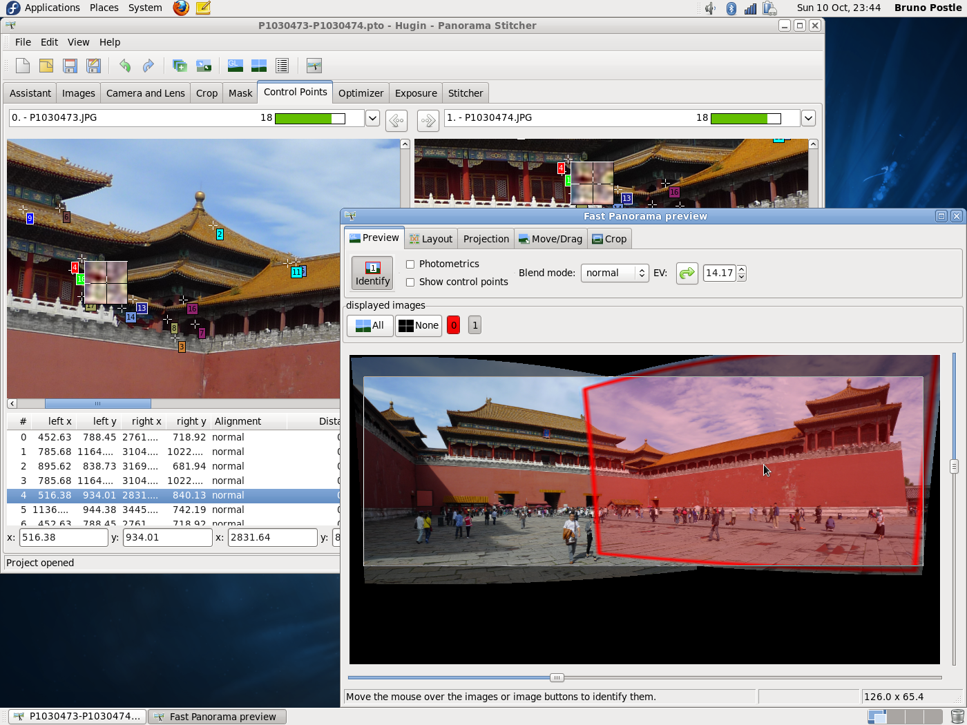Toggle display of image 0
Screen dimensions: 967x725
(453, 325)
